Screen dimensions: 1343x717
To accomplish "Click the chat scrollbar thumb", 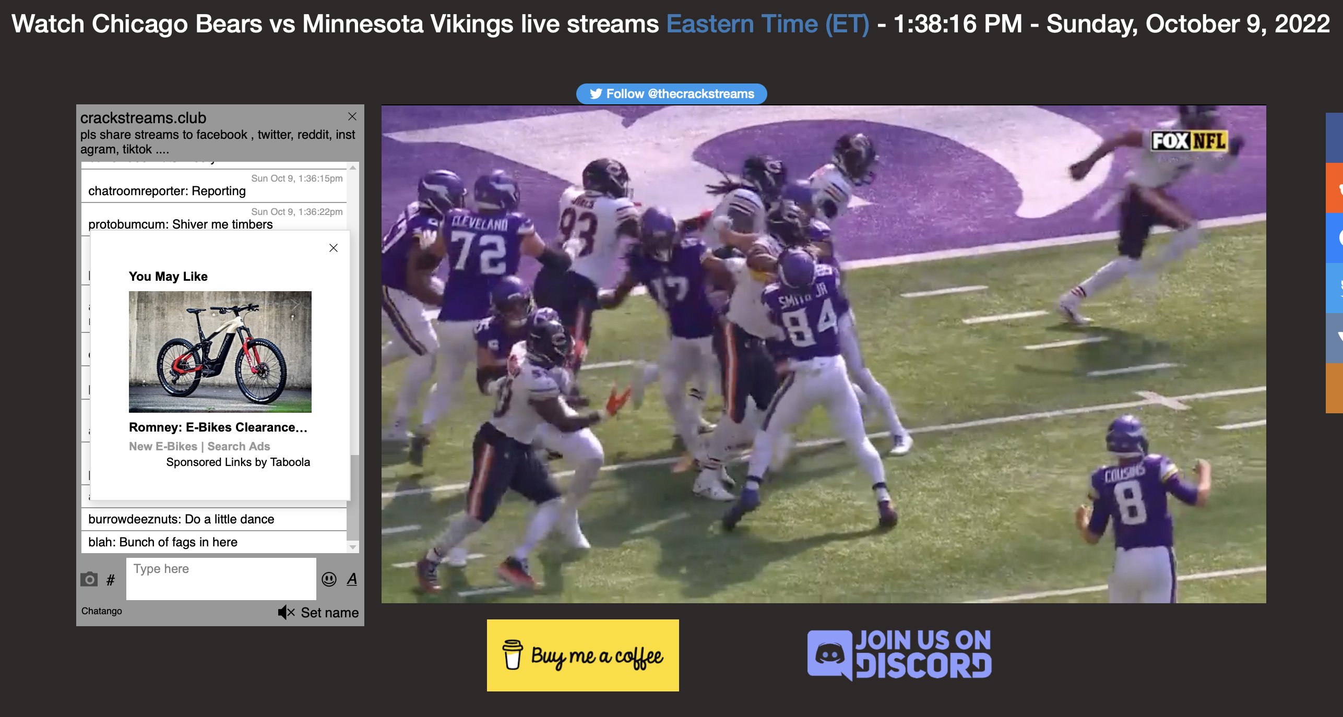I will click(x=354, y=498).
